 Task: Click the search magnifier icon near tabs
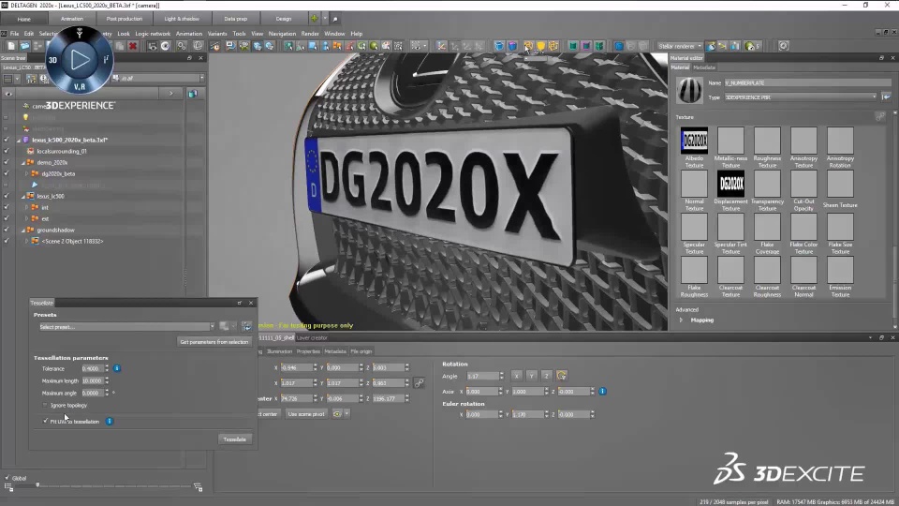335,19
